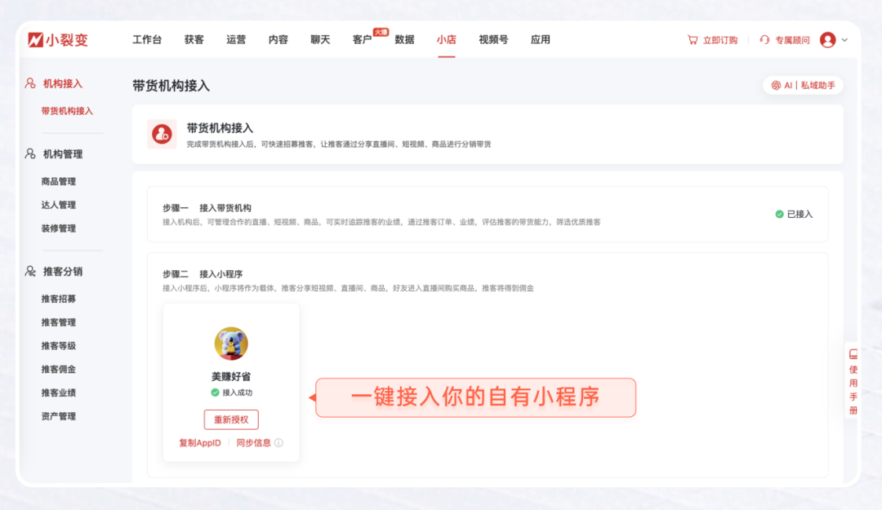
Task: Click the 美赚好省 mini program avatar
Action: pos(231,344)
